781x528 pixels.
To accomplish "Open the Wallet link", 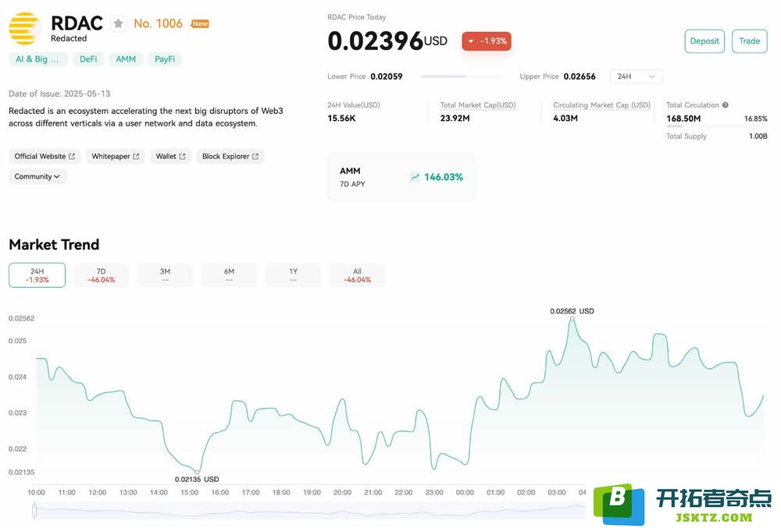I will coord(170,156).
